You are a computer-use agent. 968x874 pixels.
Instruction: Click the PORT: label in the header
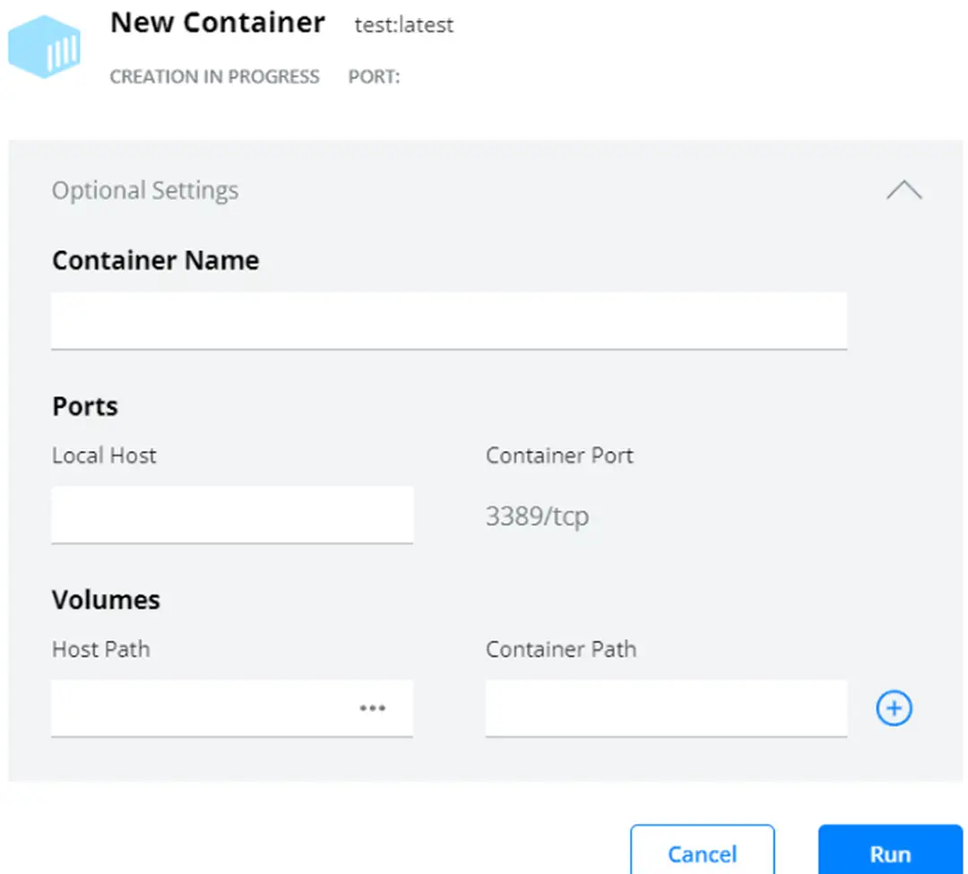pyautogui.click(x=374, y=77)
